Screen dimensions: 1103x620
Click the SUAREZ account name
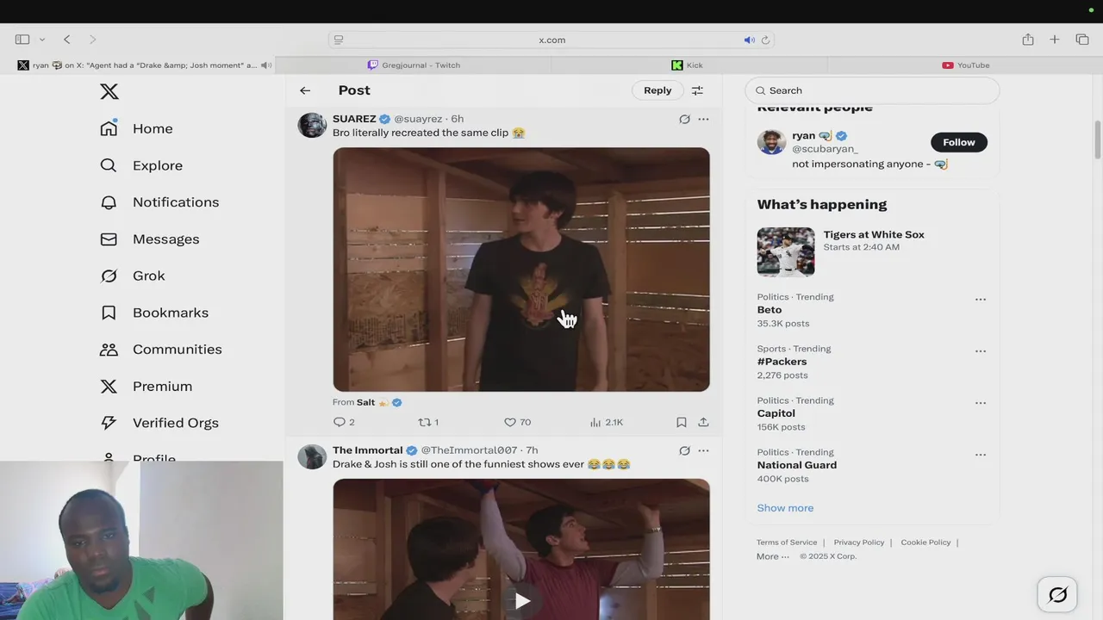tap(354, 119)
